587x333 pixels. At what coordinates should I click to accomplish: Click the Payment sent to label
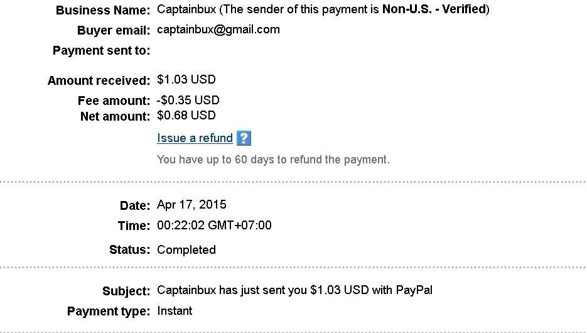(x=101, y=51)
